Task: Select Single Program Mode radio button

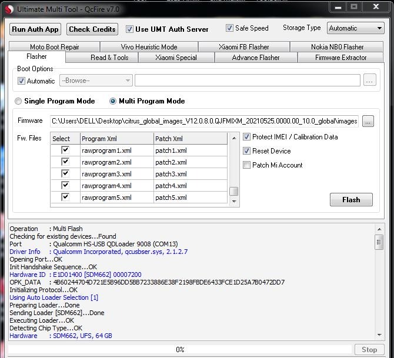Action: coord(18,101)
